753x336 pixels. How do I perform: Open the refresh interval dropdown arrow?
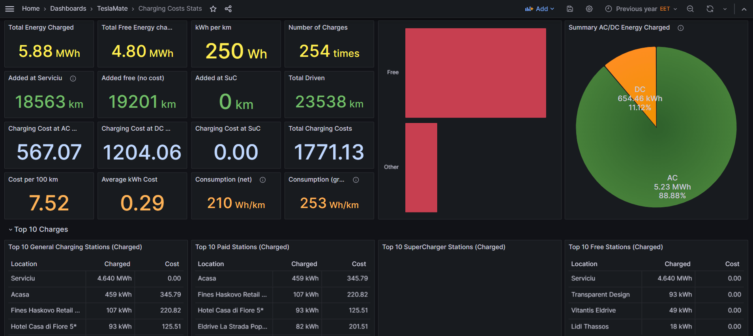point(725,9)
